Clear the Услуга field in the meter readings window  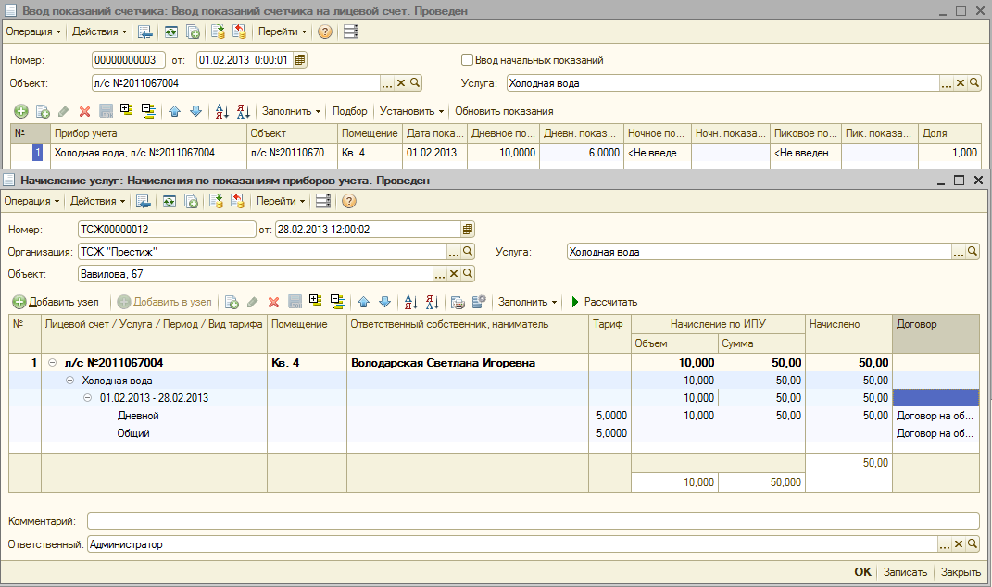coord(961,83)
